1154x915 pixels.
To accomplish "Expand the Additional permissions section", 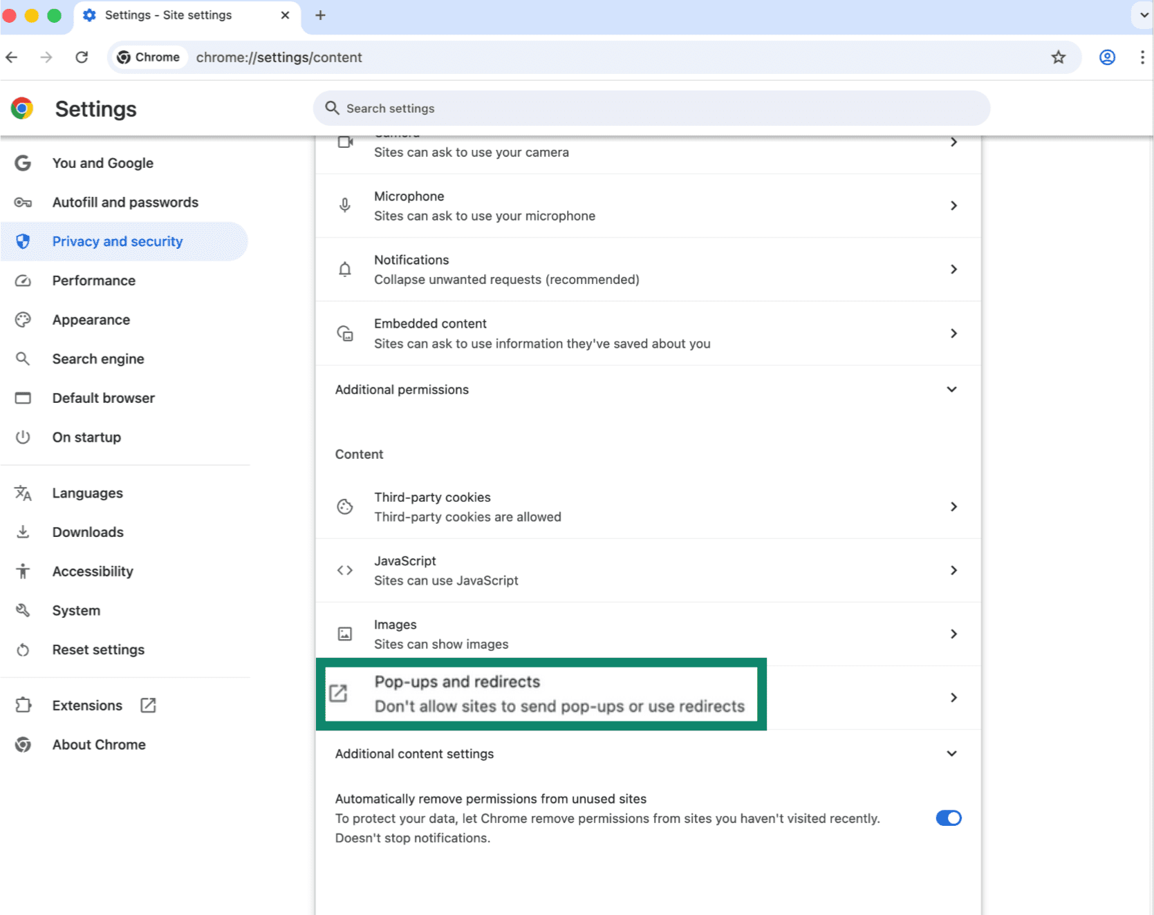I will pos(952,389).
